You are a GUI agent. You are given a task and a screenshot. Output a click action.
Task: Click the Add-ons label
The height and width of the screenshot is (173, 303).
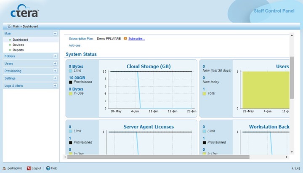pos(75,45)
